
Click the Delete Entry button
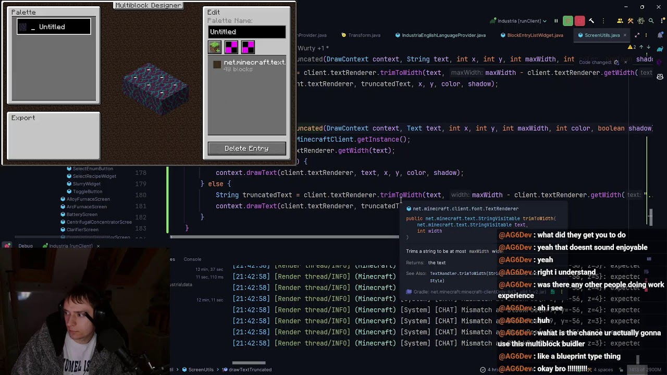tap(246, 148)
